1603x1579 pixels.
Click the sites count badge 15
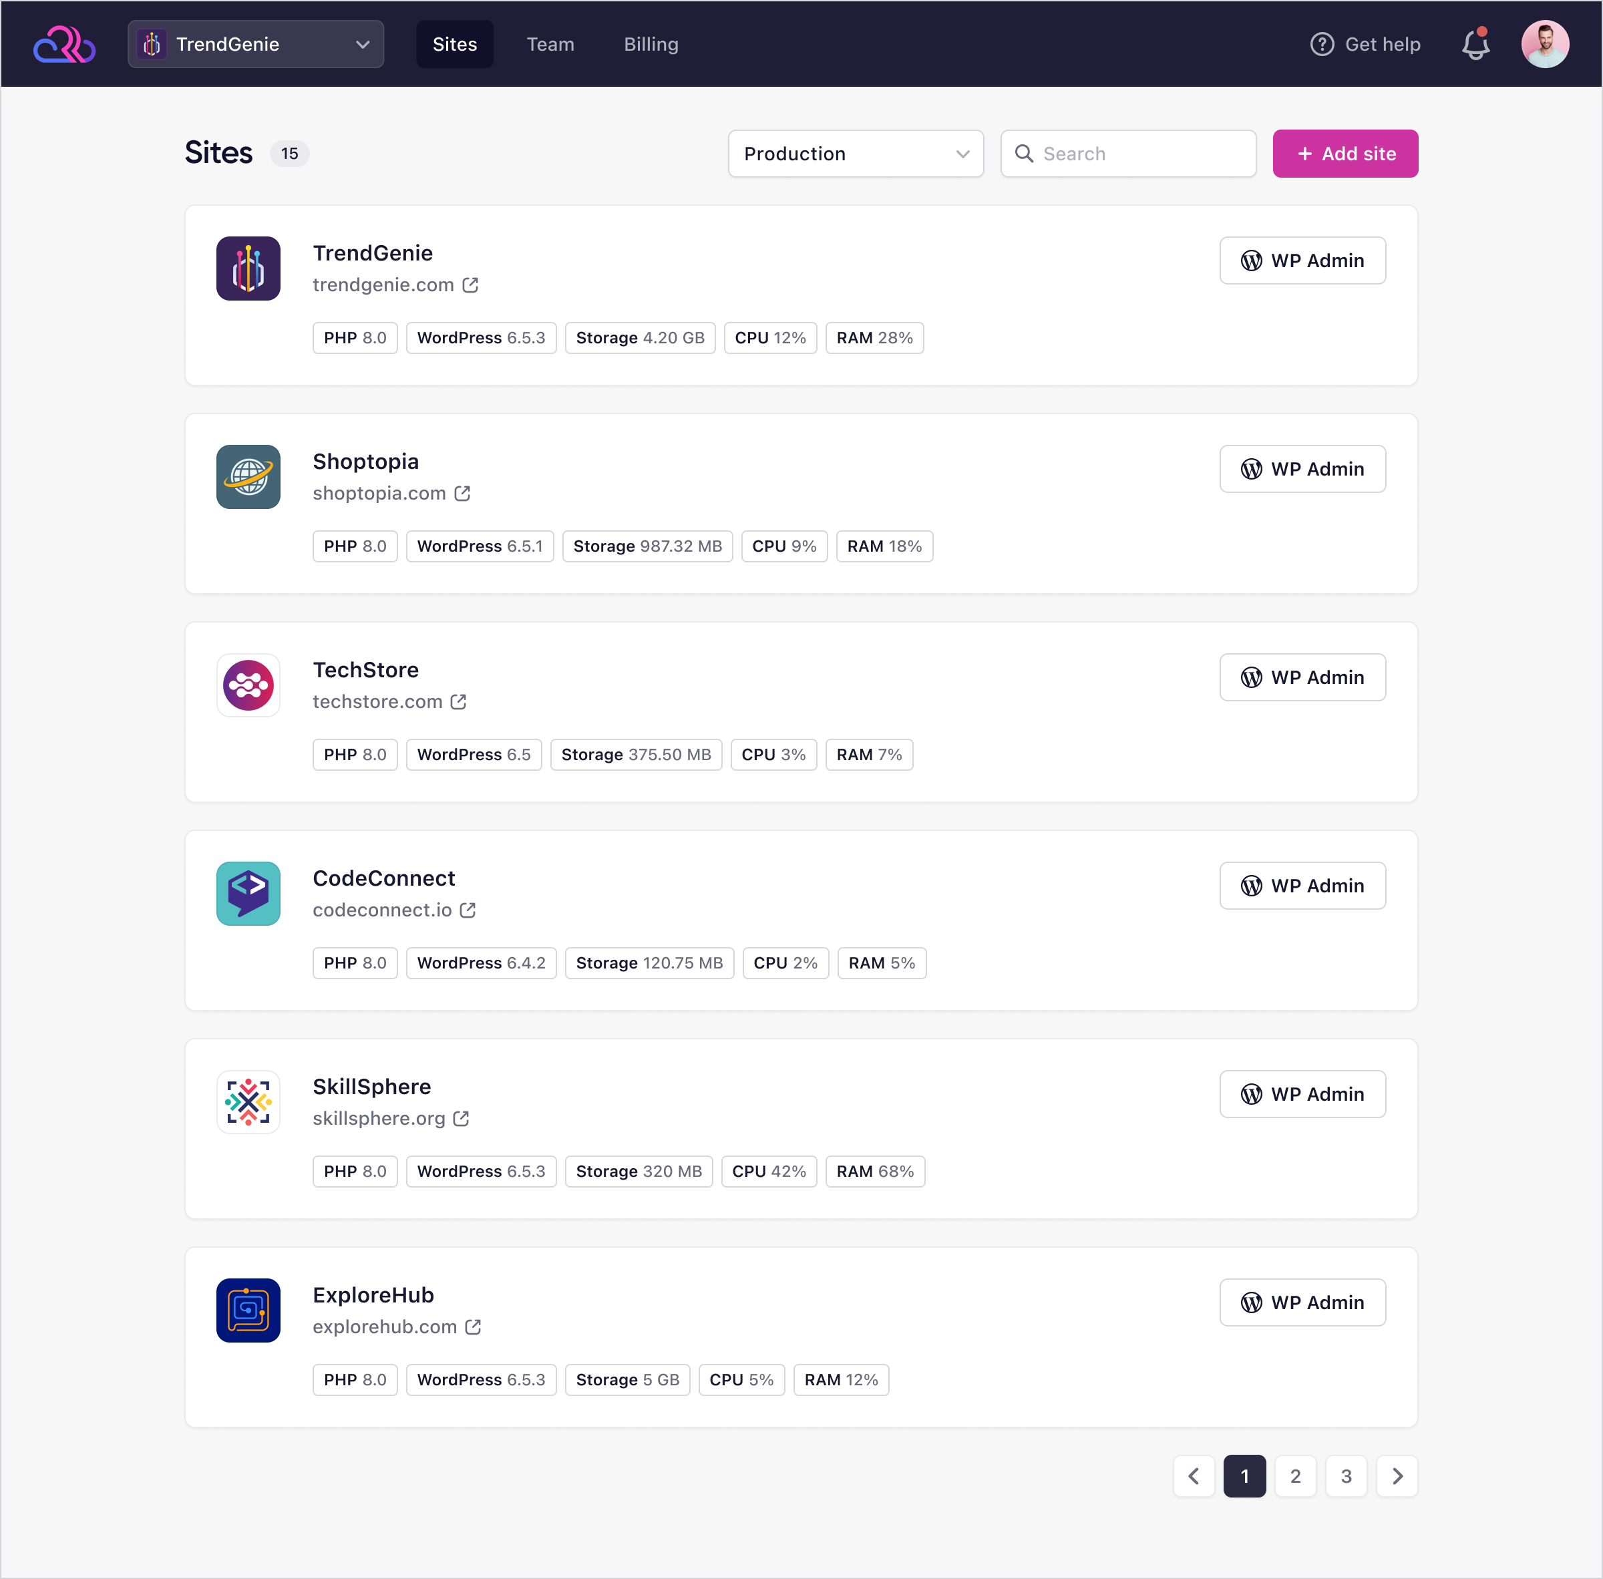pos(289,154)
